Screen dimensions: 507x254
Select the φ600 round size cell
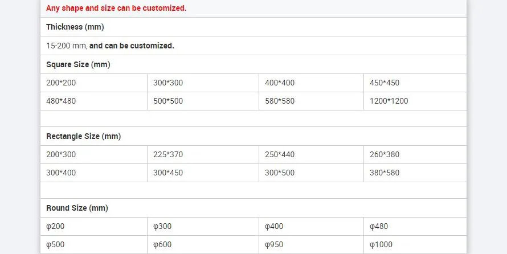pos(162,245)
